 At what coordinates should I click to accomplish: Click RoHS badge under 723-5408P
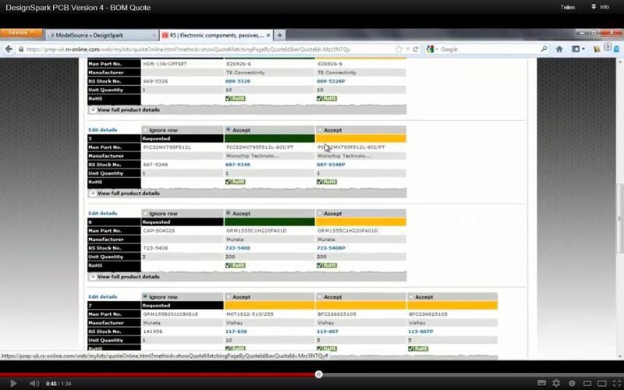coord(327,266)
